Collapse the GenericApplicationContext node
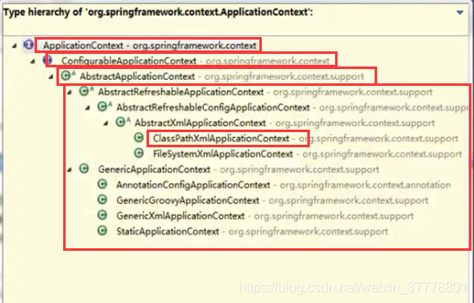The height and width of the screenshot is (303, 474). tap(70, 170)
